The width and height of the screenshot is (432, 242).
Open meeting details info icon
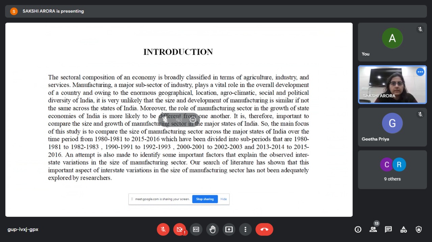click(x=358, y=230)
